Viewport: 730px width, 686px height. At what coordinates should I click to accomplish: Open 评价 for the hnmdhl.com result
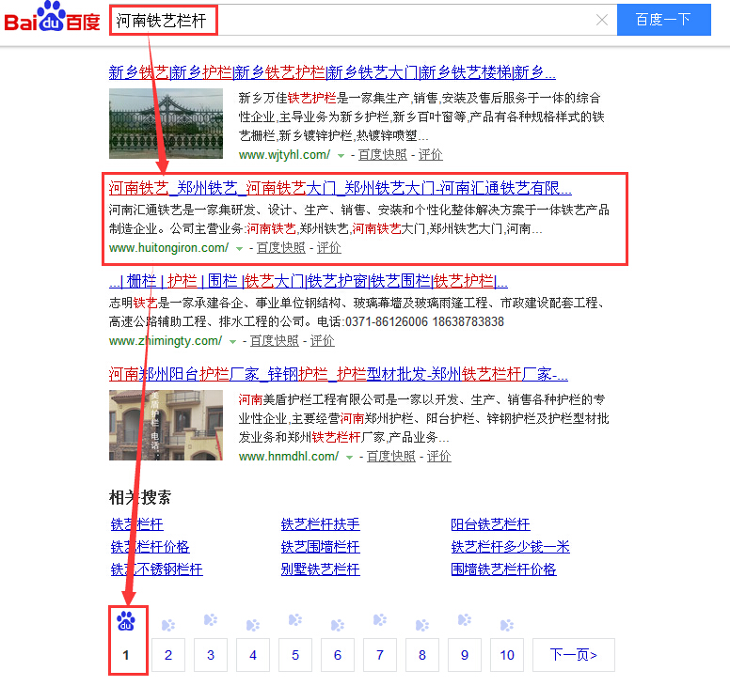(x=438, y=457)
